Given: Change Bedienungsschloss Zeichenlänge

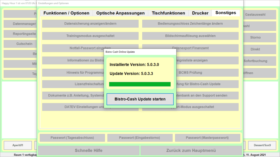Looking at the screenshot, I should (190, 24).
